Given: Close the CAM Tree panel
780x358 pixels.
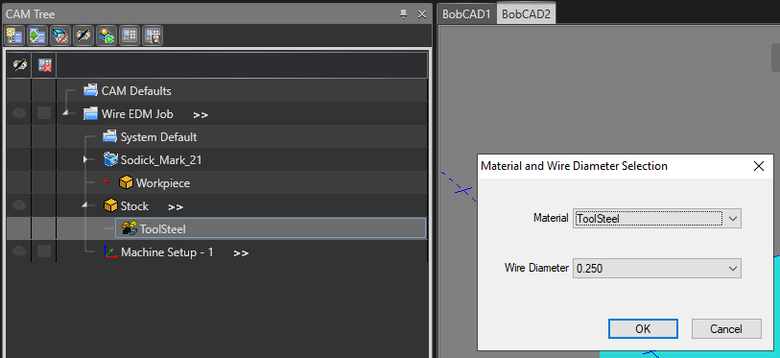Looking at the screenshot, I should [x=422, y=14].
